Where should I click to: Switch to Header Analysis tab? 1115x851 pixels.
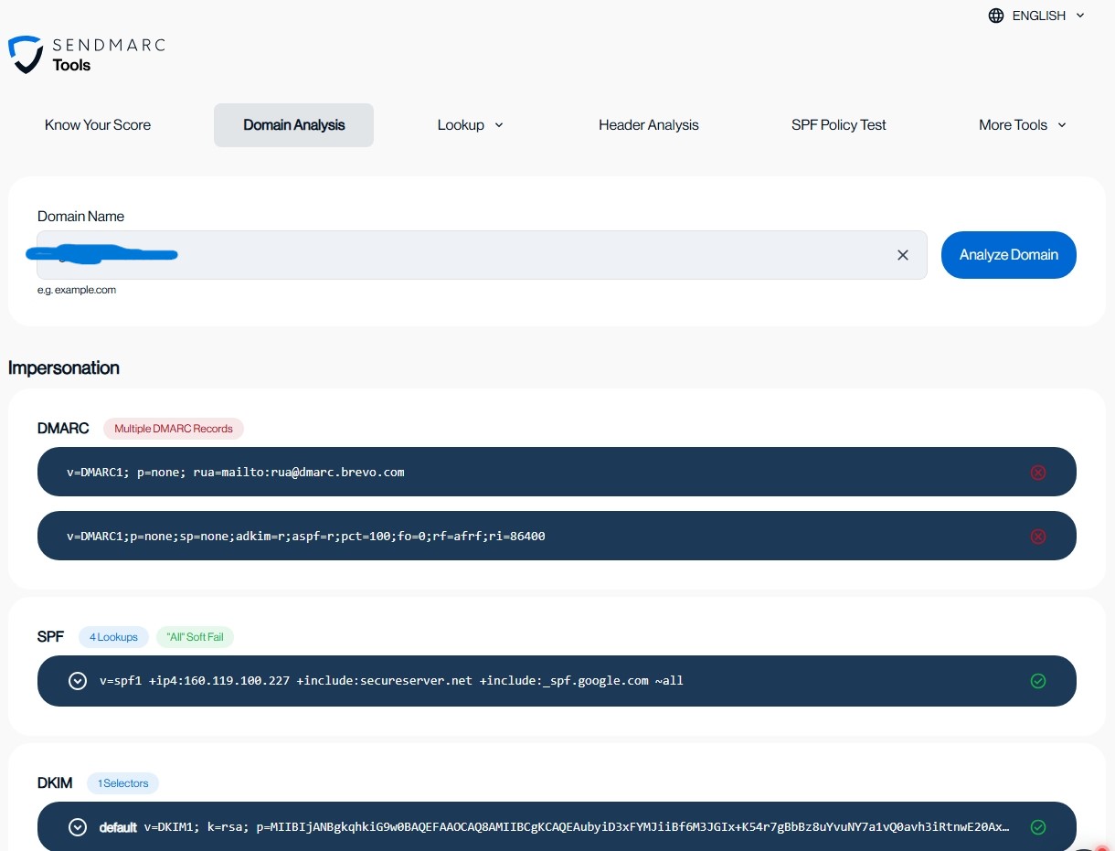tap(649, 125)
